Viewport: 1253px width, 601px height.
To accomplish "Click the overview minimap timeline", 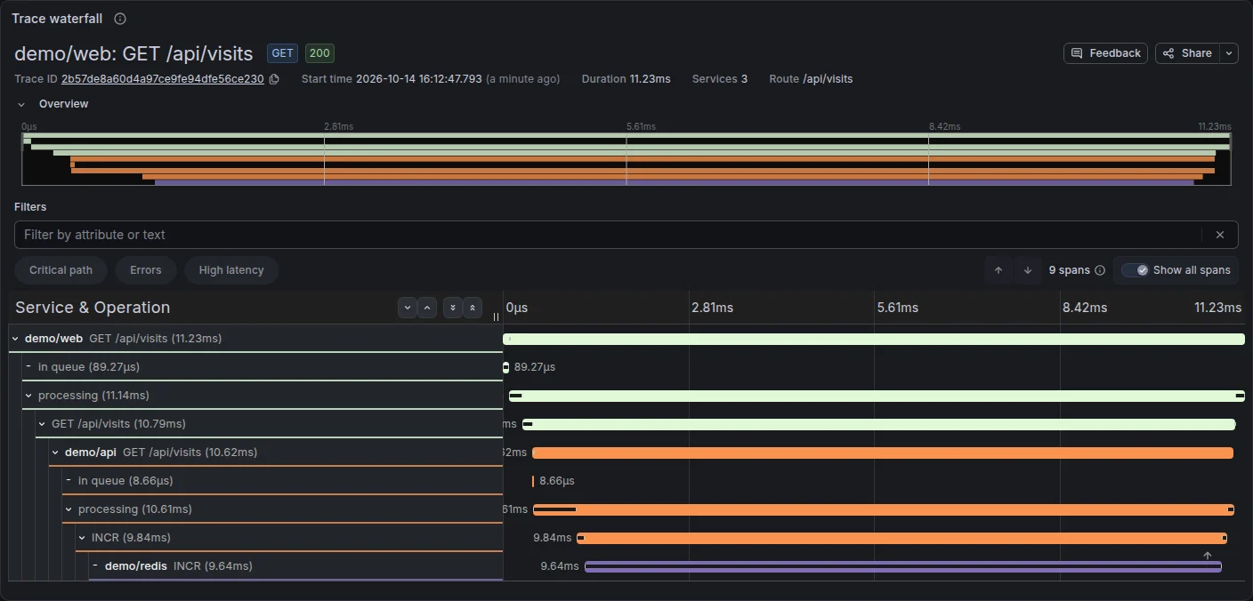I will [626, 159].
